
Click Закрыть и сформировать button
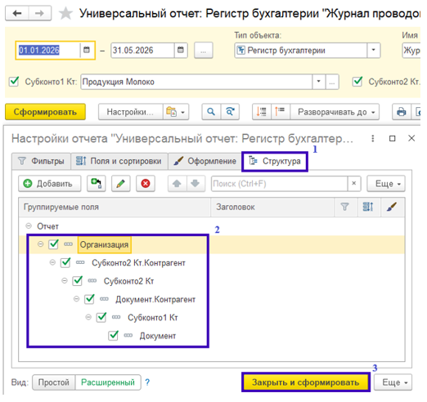tap(306, 382)
